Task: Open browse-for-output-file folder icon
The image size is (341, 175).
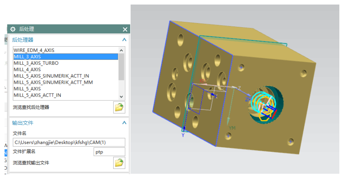Action: click(x=119, y=163)
